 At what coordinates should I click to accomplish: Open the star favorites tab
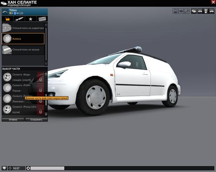point(30,19)
